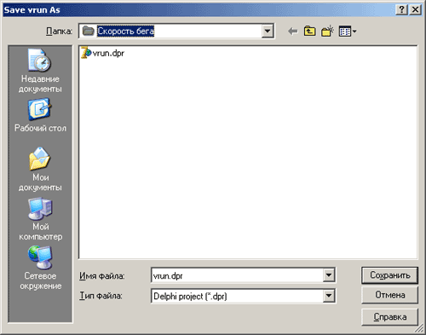The height and width of the screenshot is (335, 426).
Task: Click the Отмена button
Action: [x=389, y=295]
